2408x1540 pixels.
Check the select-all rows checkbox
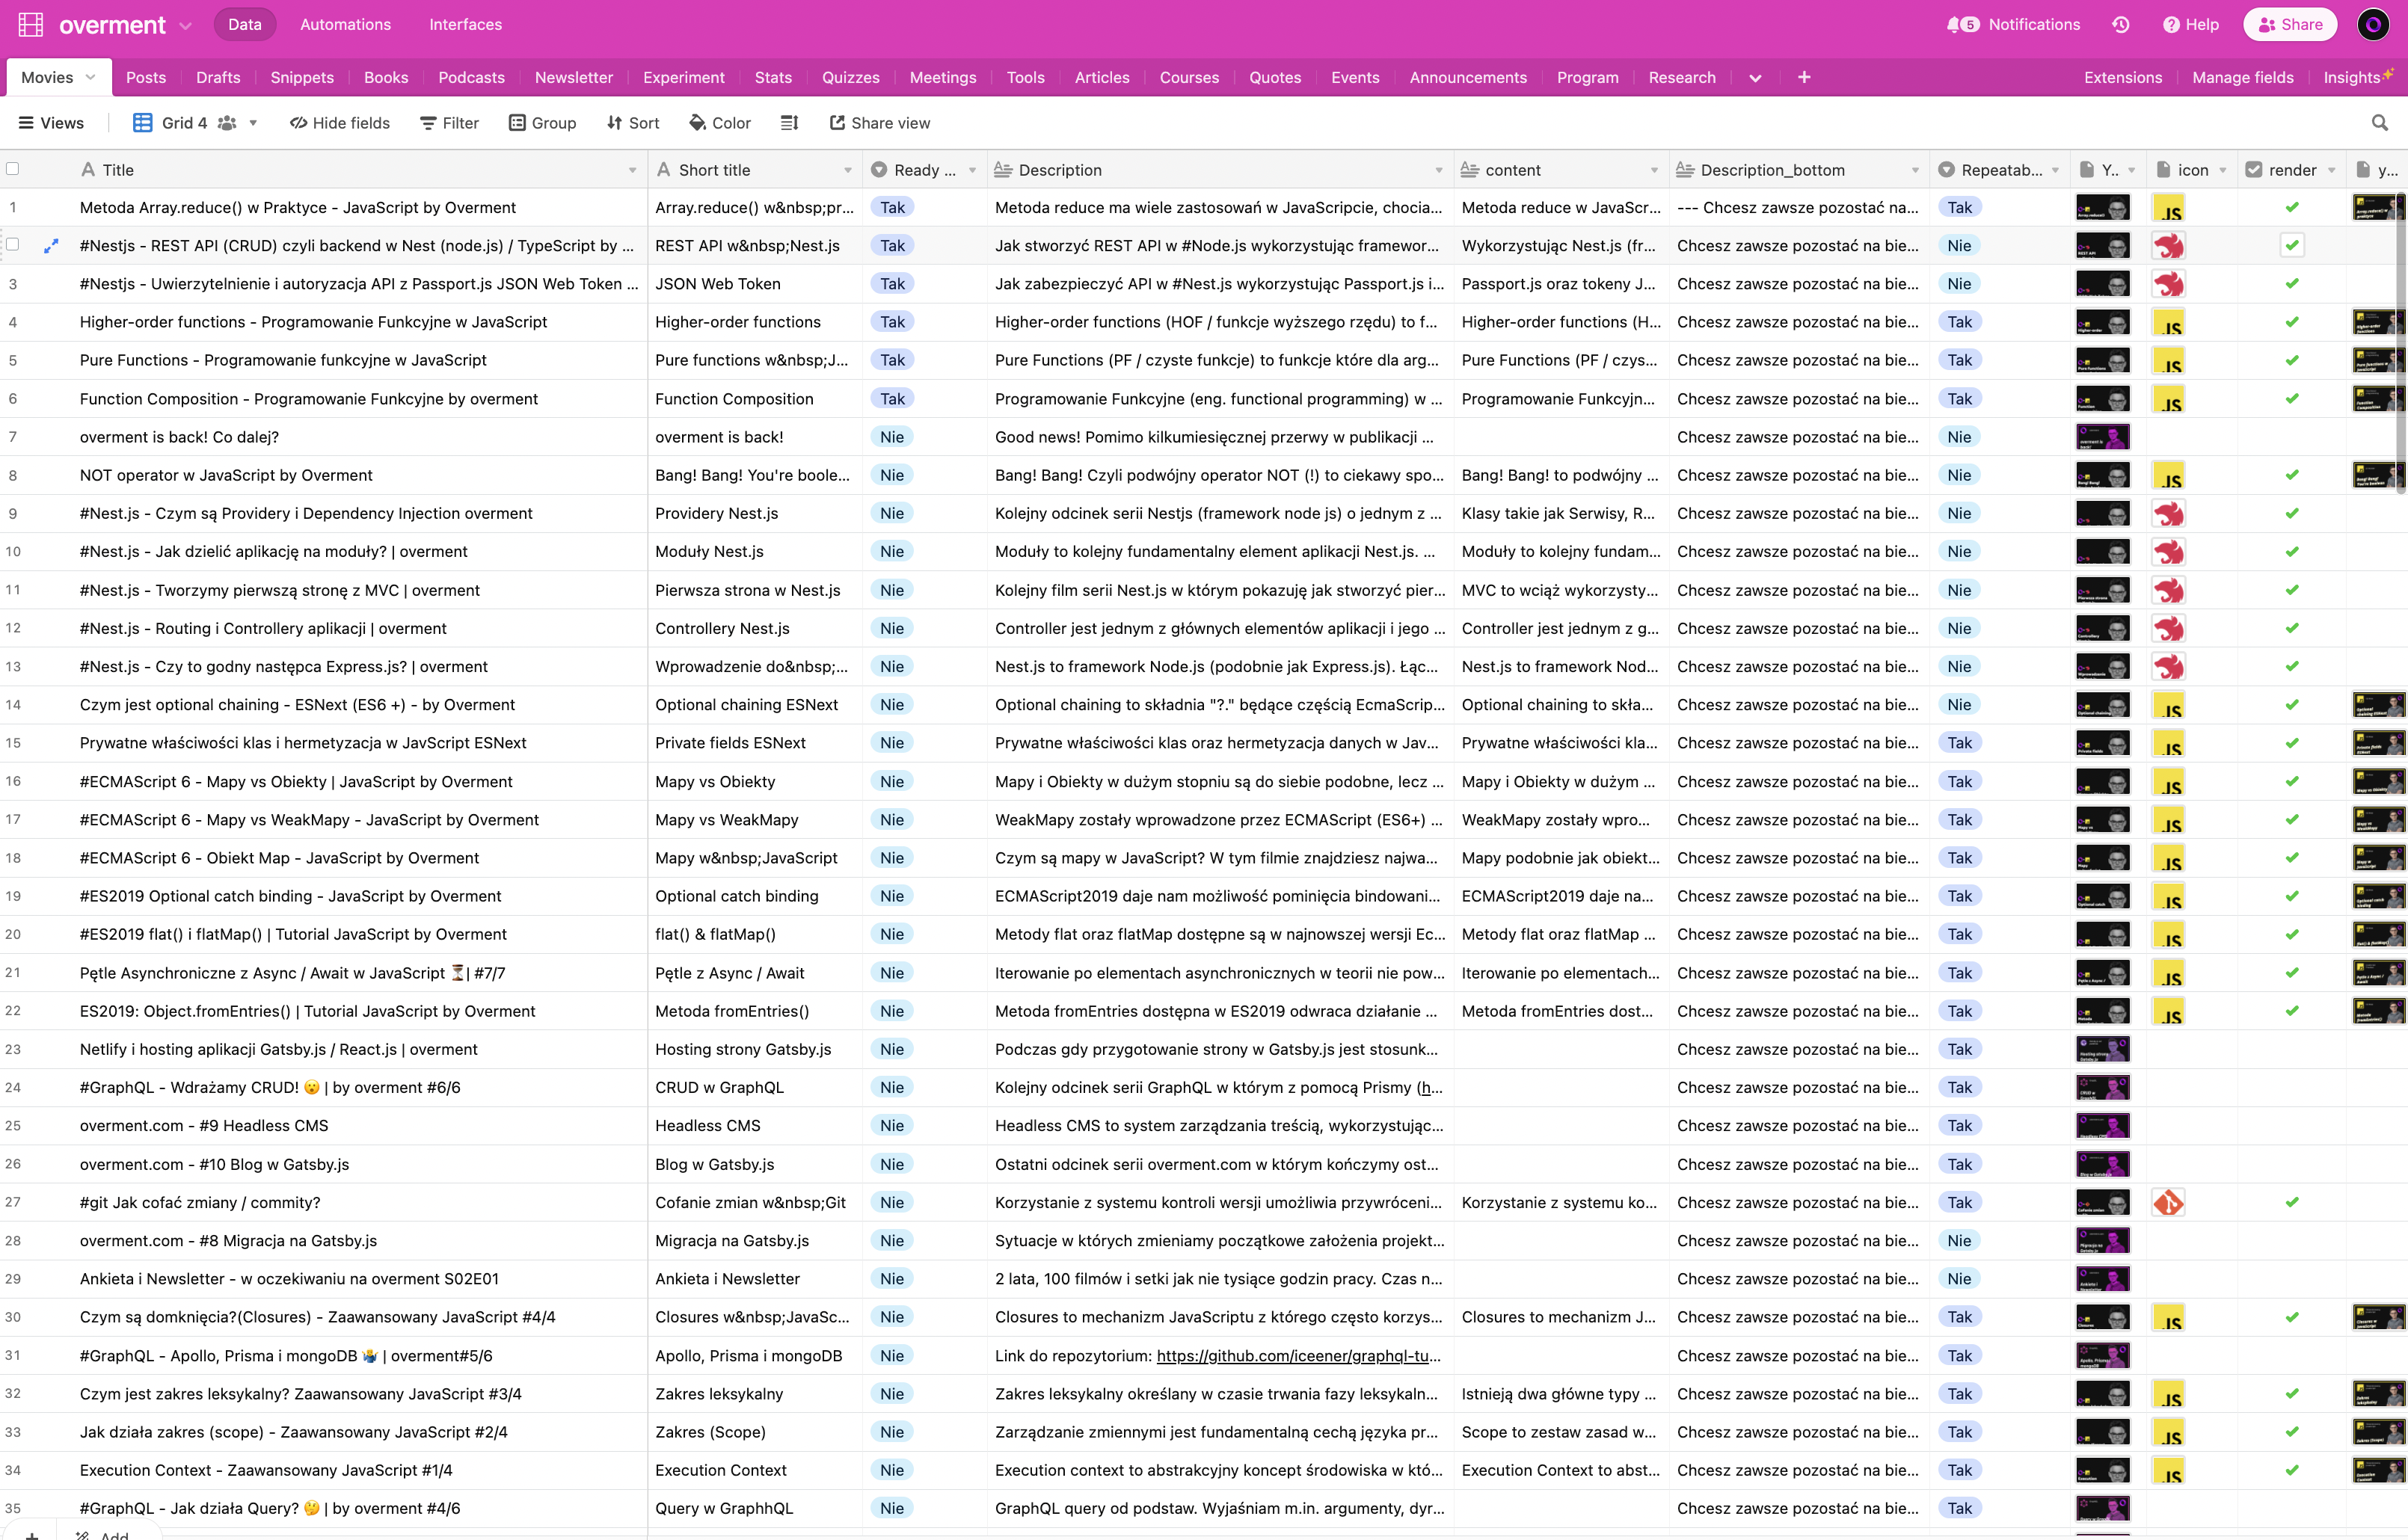click(x=13, y=169)
